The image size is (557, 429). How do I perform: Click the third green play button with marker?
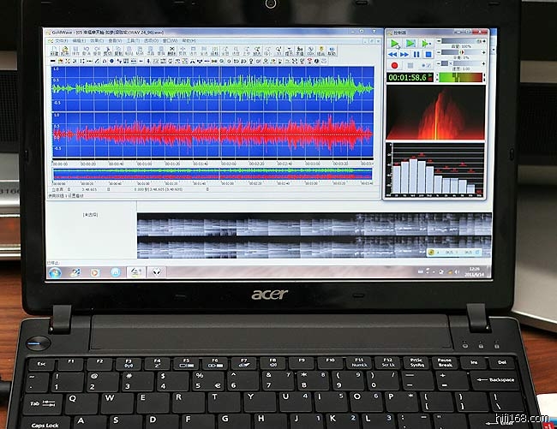click(427, 43)
